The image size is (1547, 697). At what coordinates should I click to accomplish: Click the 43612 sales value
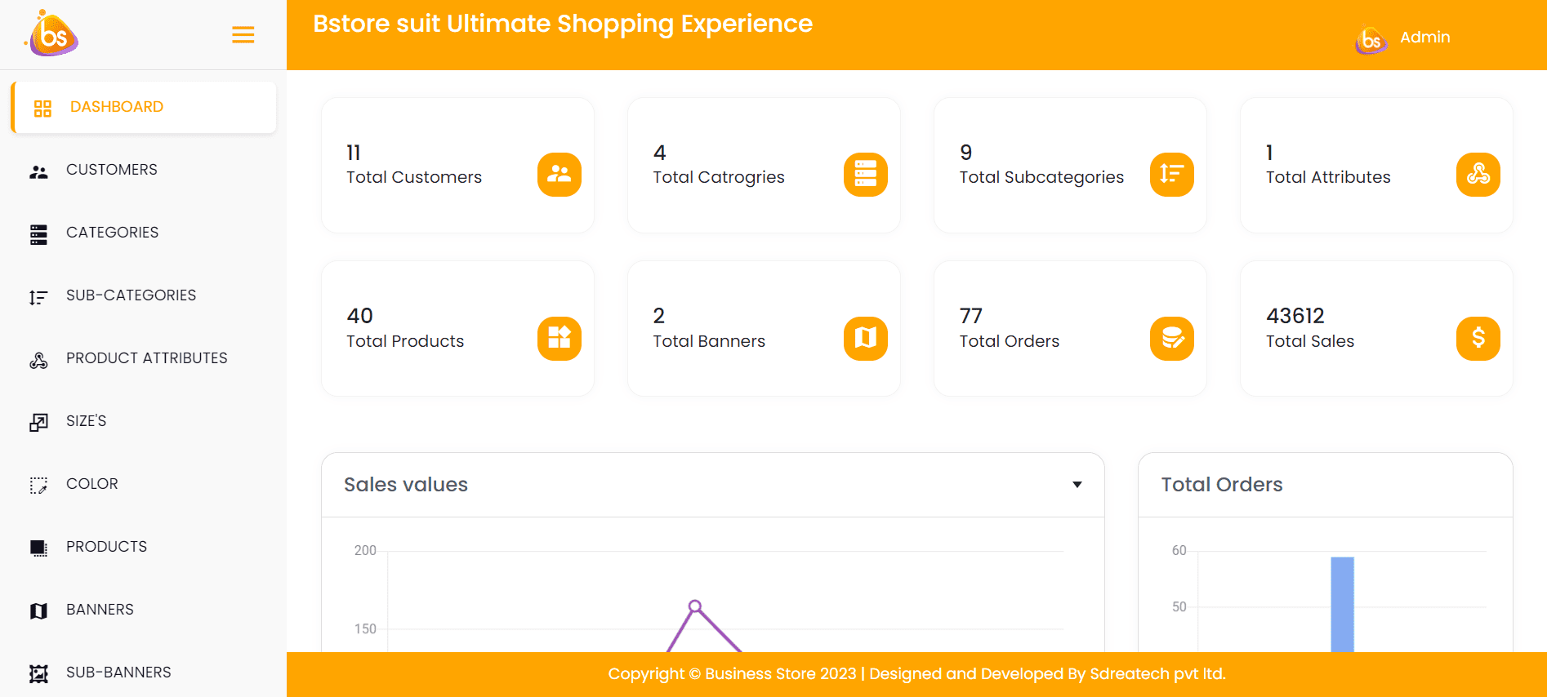coord(1295,316)
